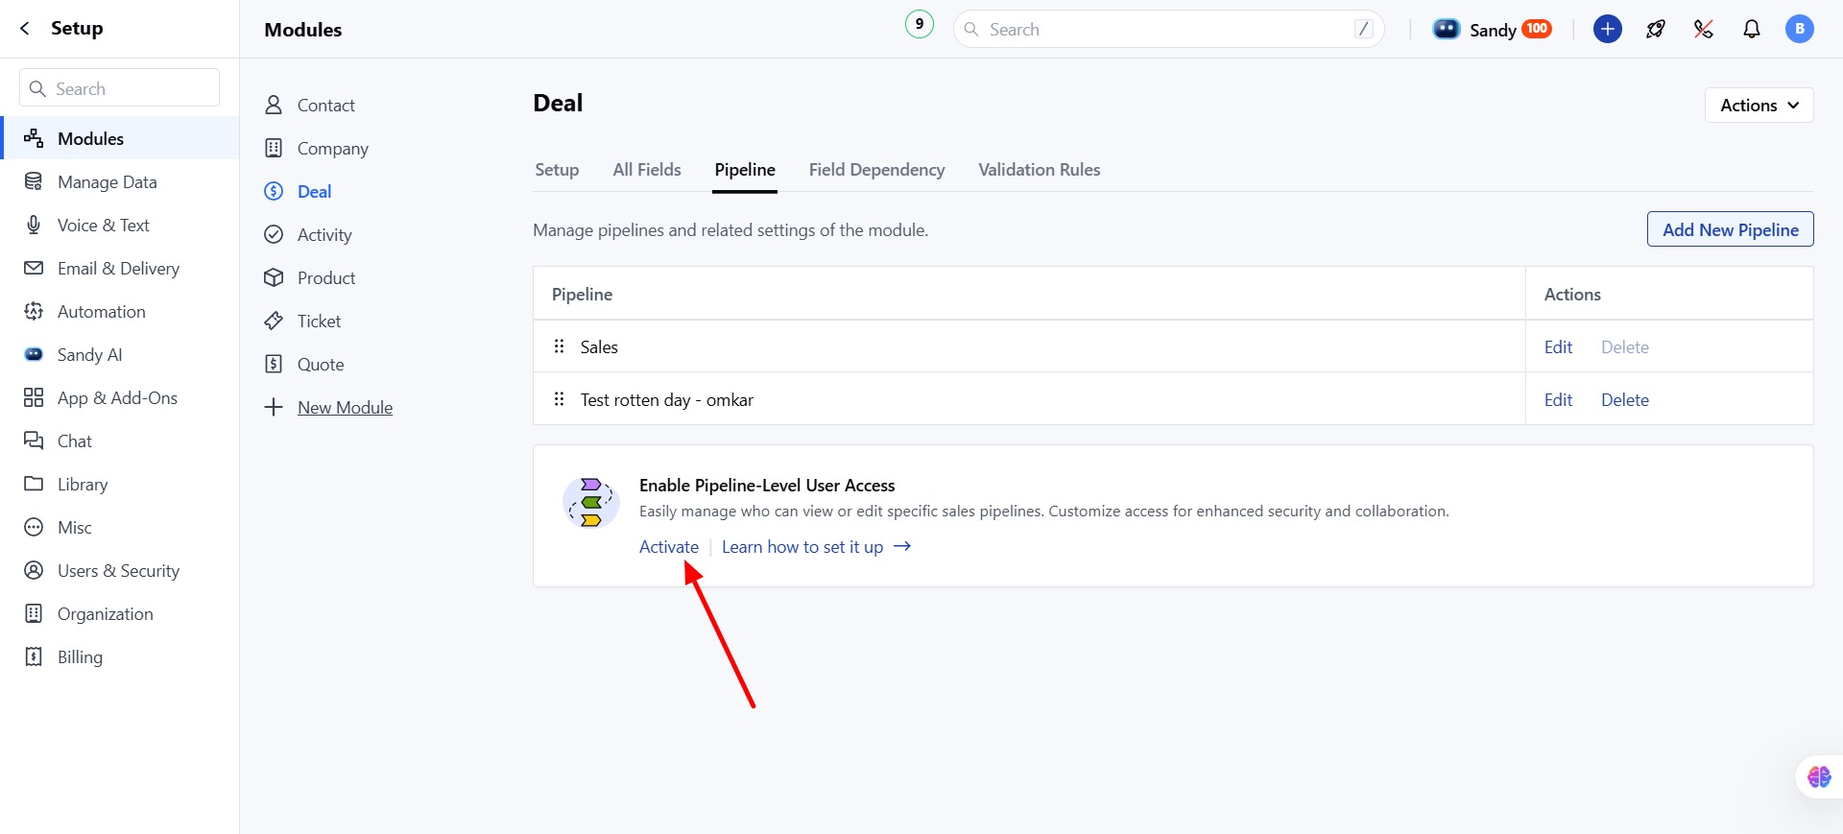Image resolution: width=1843 pixels, height=834 pixels.
Task: Open Email & Delivery settings
Action: click(x=120, y=268)
